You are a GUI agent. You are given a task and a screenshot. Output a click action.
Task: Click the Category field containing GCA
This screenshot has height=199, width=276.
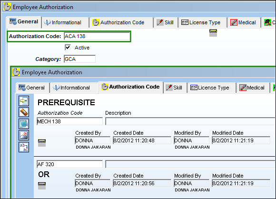(x=80, y=59)
